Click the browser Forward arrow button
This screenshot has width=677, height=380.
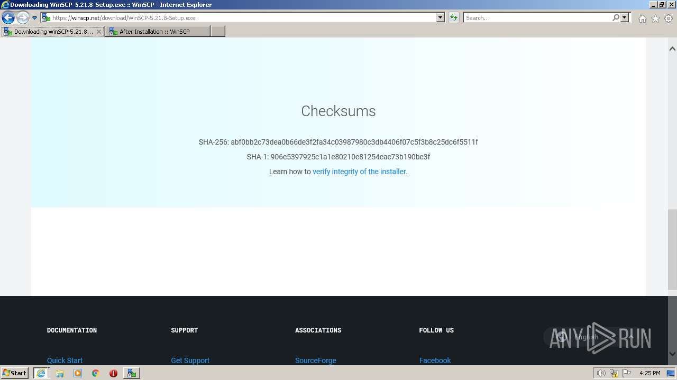[x=23, y=18]
